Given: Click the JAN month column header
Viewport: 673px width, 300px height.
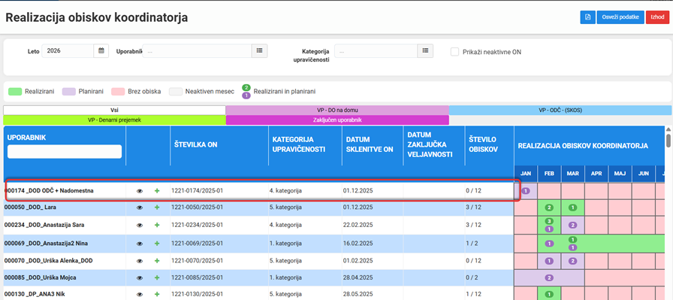Looking at the screenshot, I should tap(526, 174).
